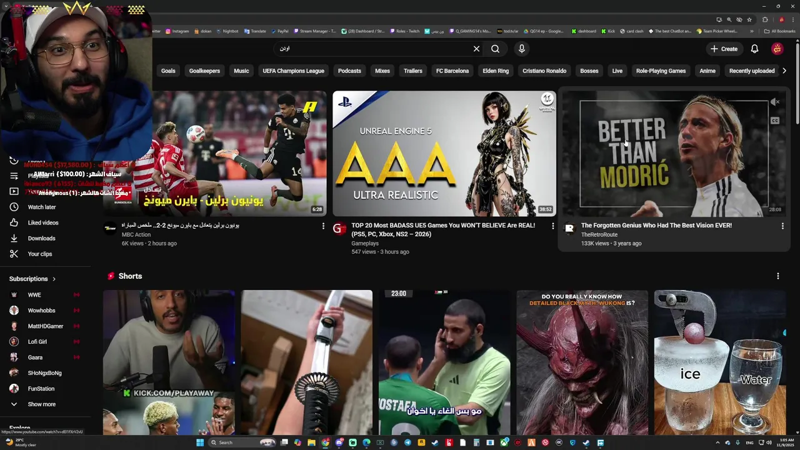Open the account avatar menu

point(777,49)
